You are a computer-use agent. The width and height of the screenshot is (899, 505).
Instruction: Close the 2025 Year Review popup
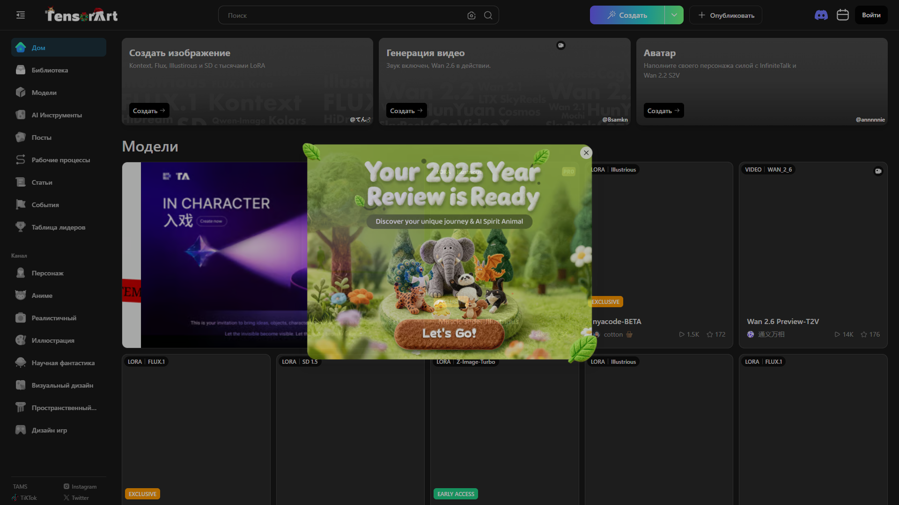(x=586, y=153)
